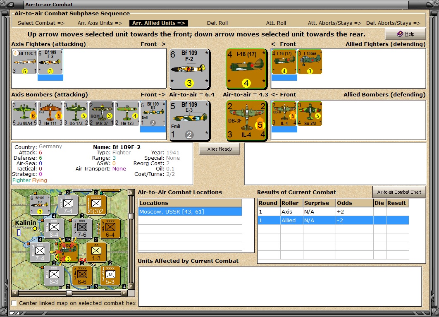This screenshot has width=439, height=317.
Task: Open the Help button
Action: pos(406,34)
